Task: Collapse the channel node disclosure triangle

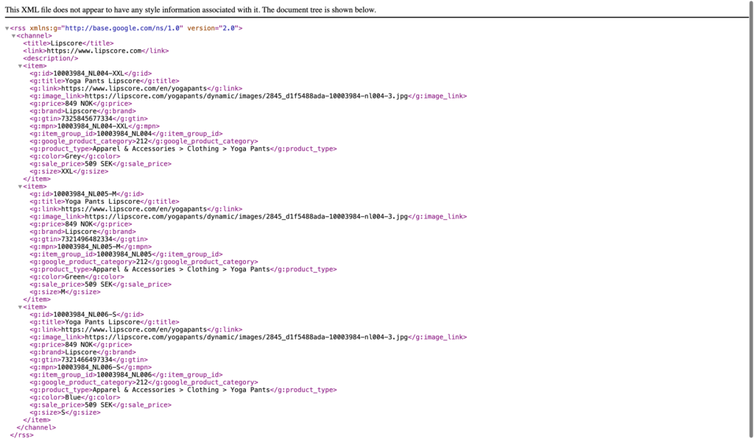Action: pos(14,35)
